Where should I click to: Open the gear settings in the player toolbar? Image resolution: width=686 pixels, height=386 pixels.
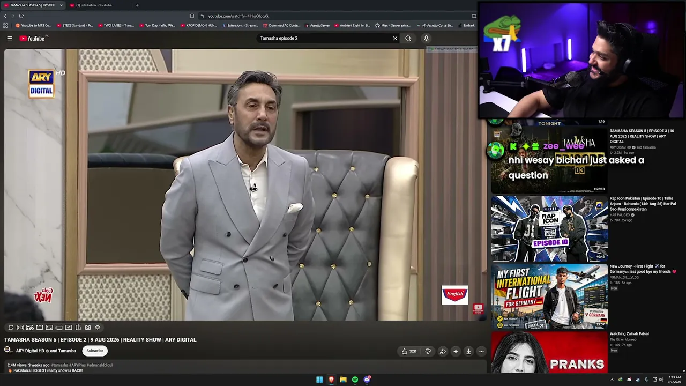click(98, 328)
